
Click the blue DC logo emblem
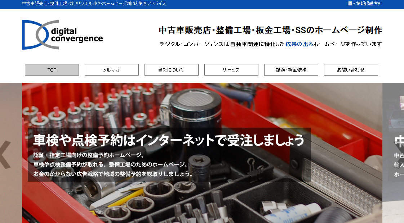click(34, 35)
